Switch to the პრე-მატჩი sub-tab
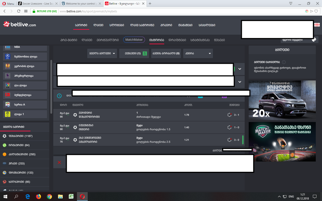Screen dimensions: 322x201 click(x=69, y=40)
